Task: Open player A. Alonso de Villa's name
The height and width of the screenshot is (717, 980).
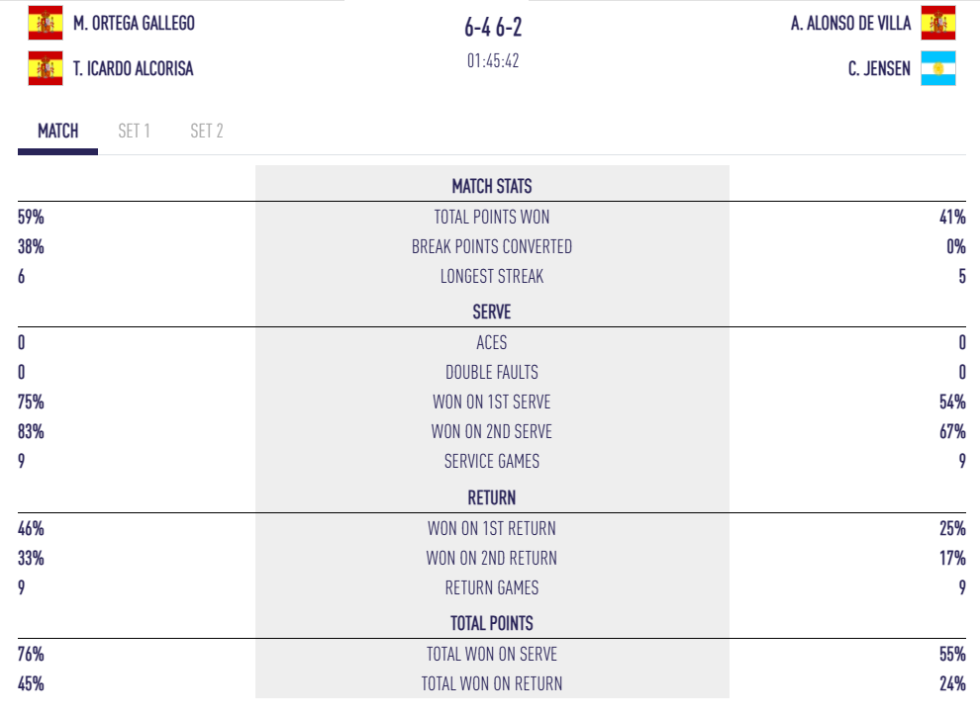Action: [850, 23]
